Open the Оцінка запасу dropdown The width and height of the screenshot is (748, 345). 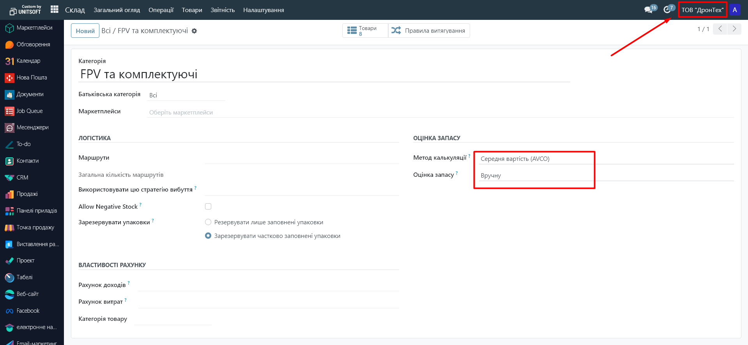[534, 176]
